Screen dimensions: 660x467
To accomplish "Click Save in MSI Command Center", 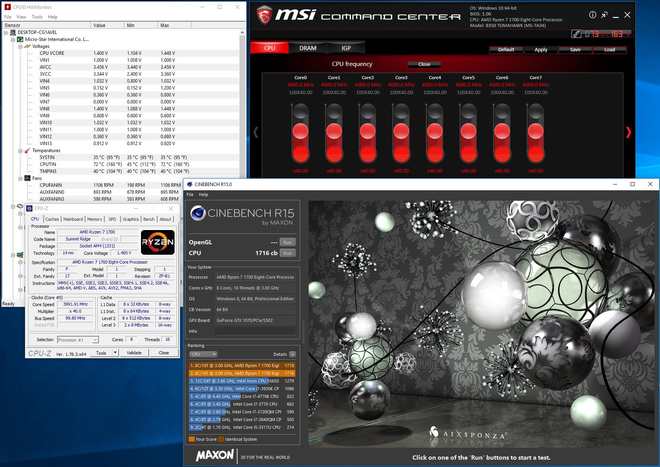I will [x=575, y=50].
